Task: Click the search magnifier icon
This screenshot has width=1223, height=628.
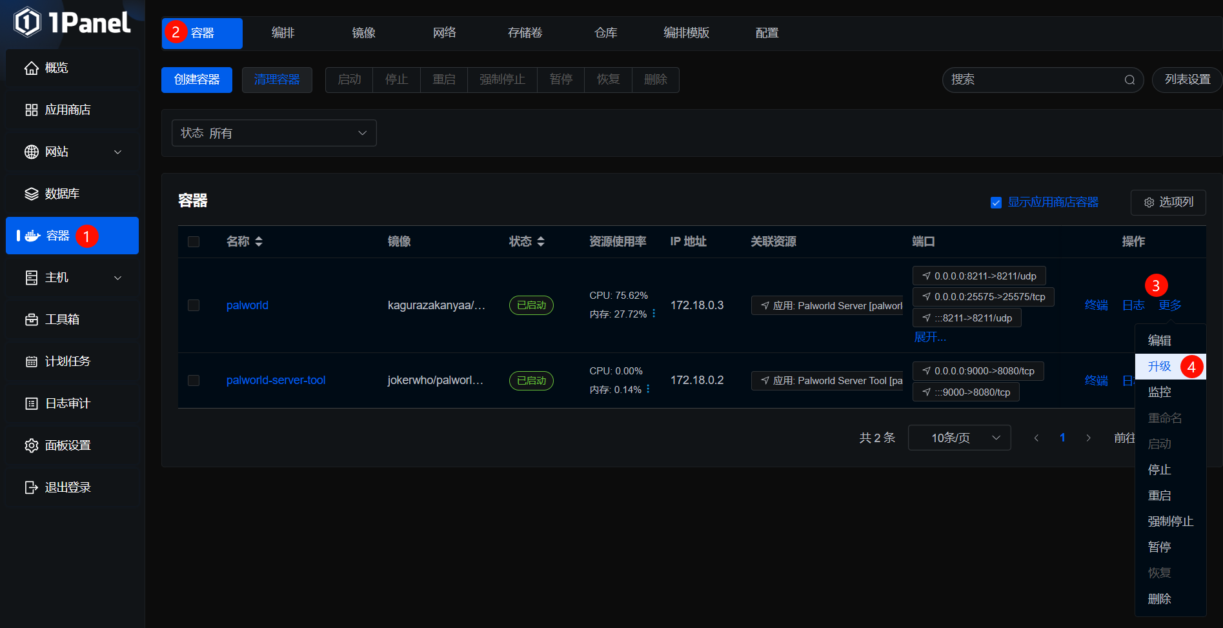Action: [1129, 80]
